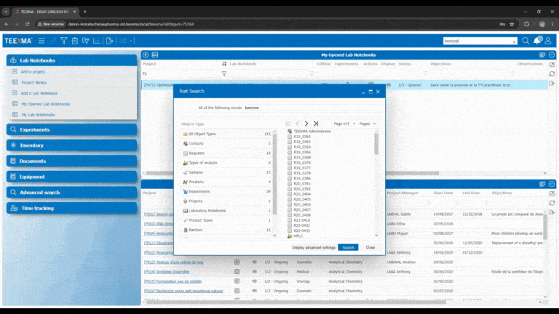Filter by All Object Types row

227,134
